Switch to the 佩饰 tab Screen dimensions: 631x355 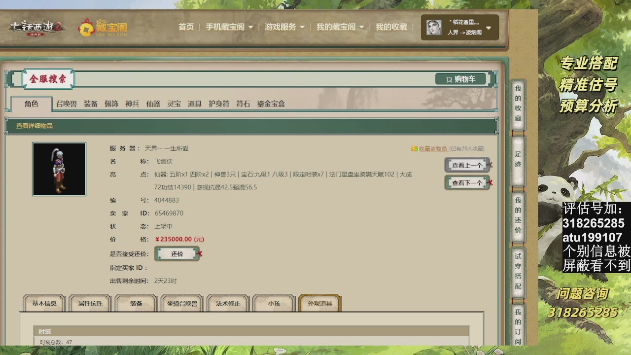click(111, 104)
